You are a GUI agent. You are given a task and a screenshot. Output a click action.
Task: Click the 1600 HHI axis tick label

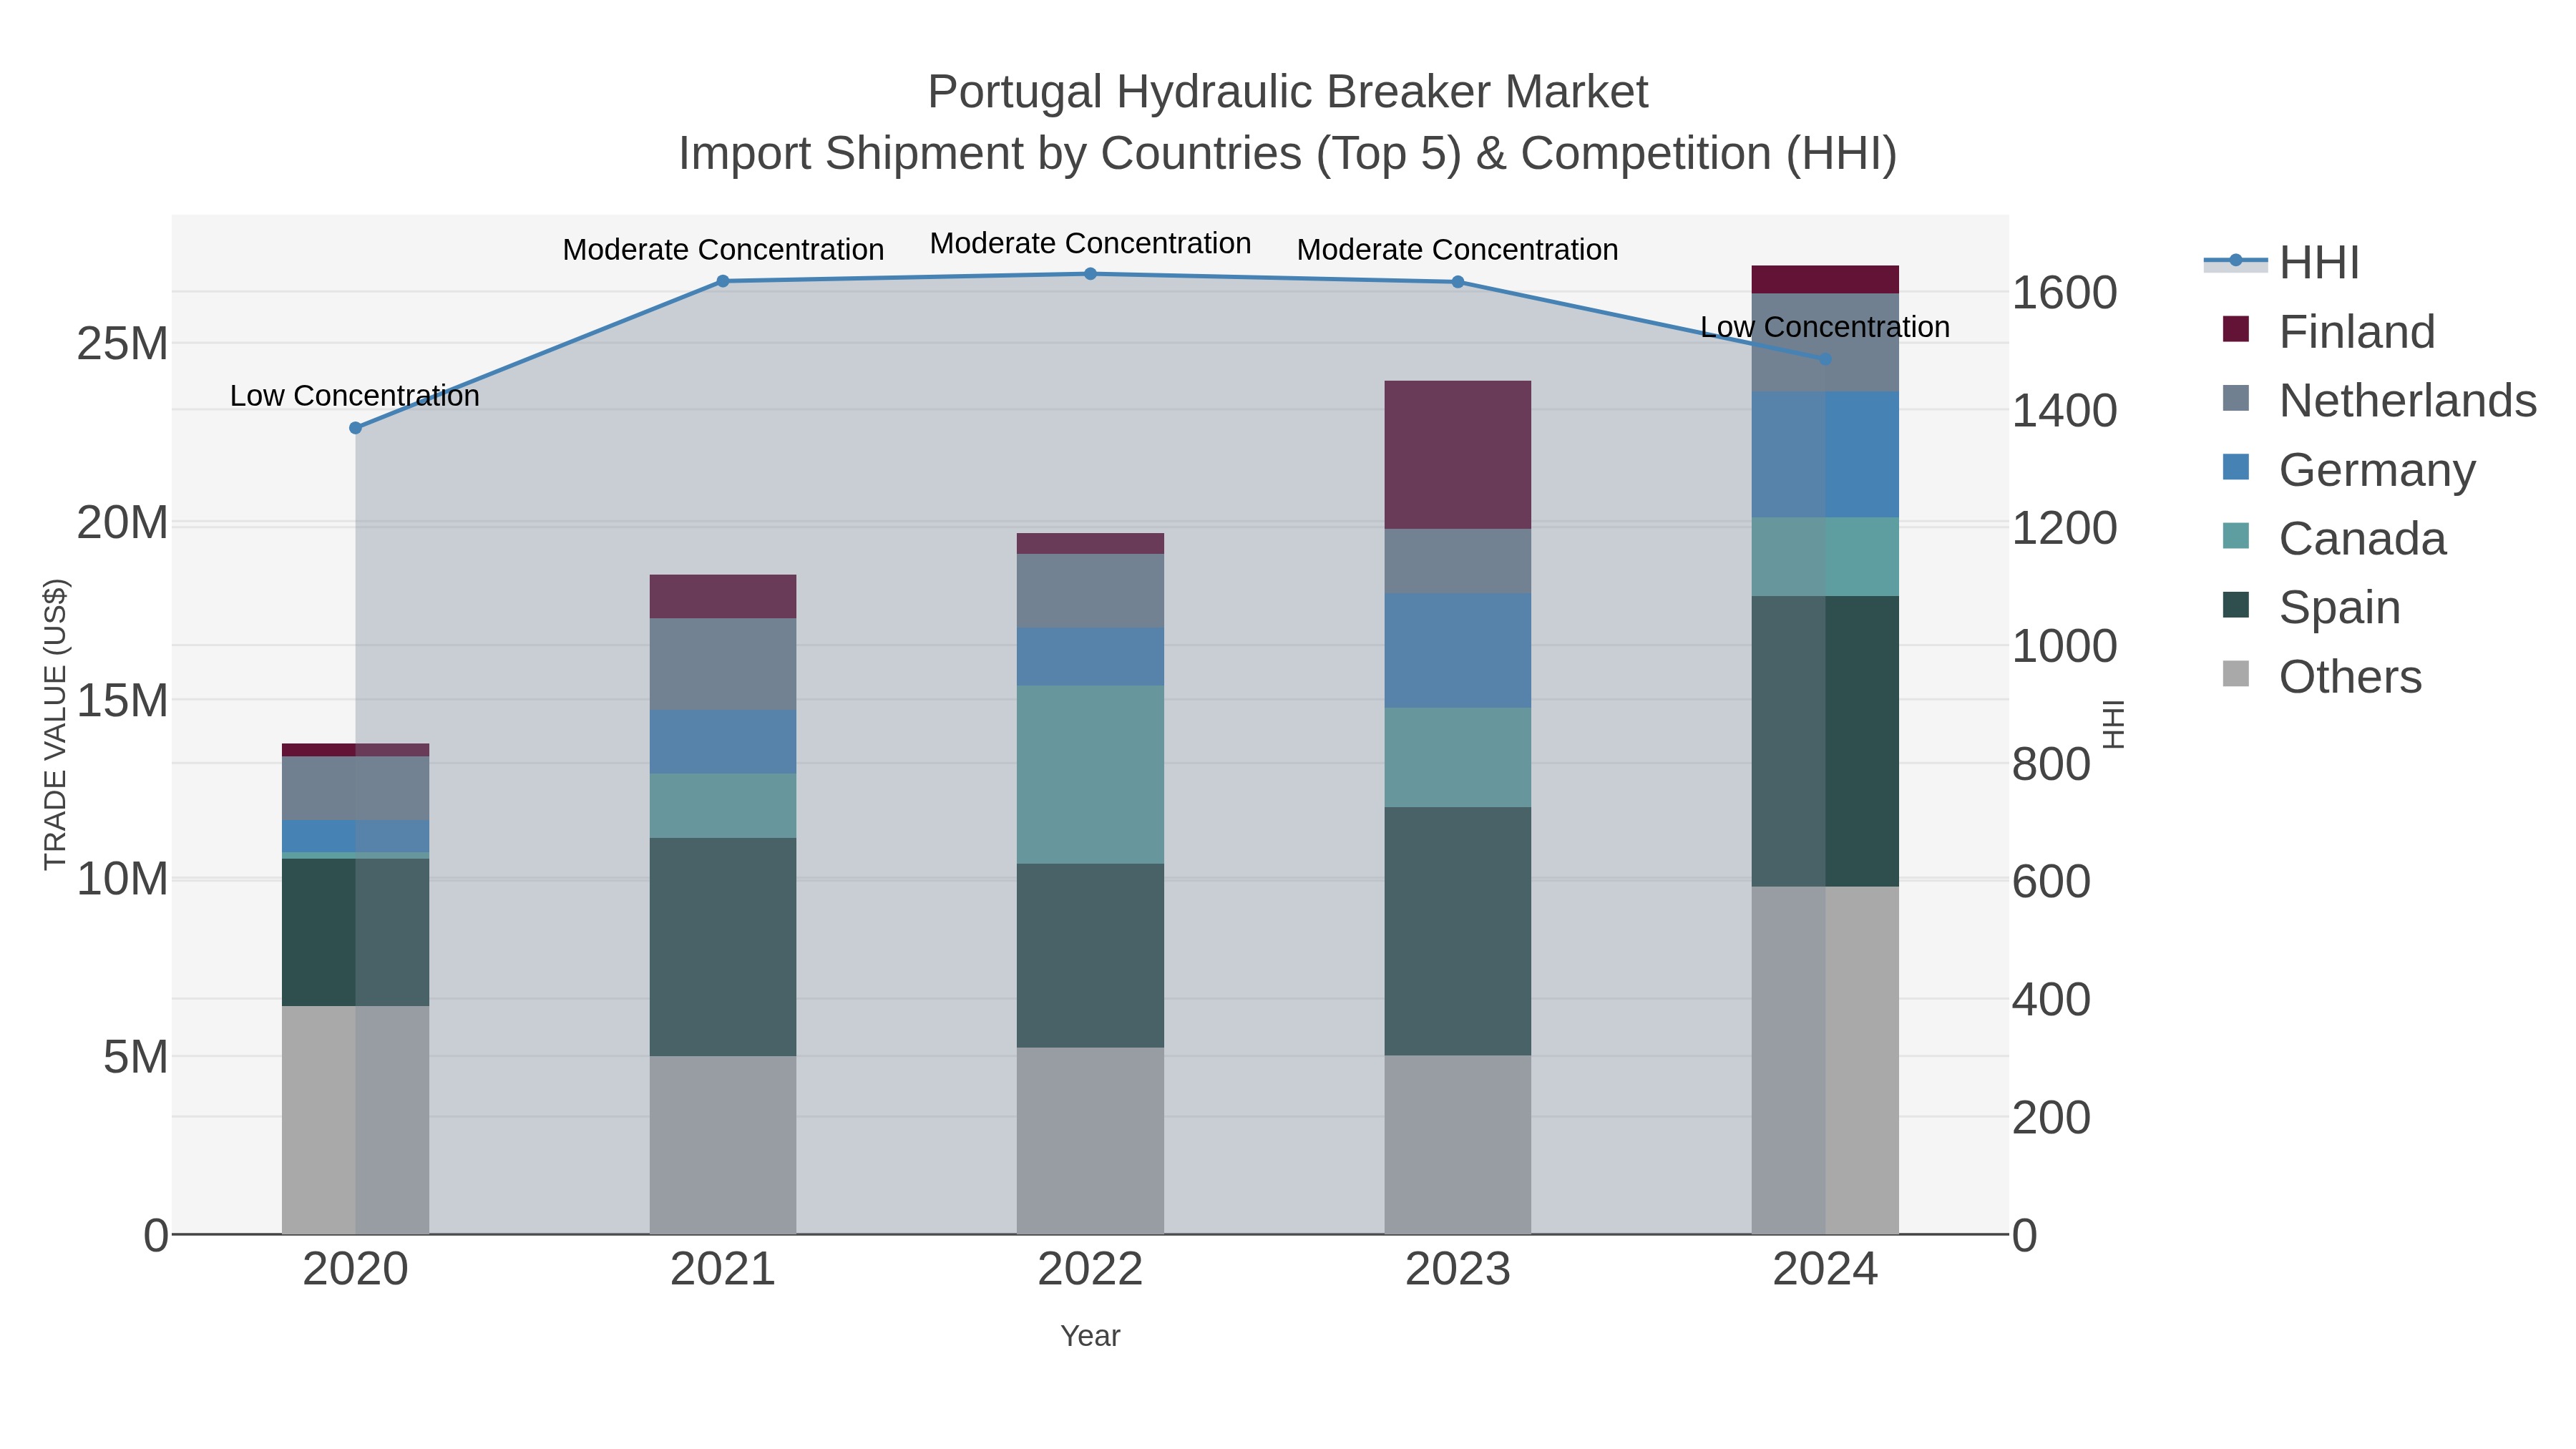tap(2065, 293)
